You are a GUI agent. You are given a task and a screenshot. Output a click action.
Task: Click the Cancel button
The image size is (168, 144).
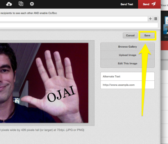click(130, 36)
